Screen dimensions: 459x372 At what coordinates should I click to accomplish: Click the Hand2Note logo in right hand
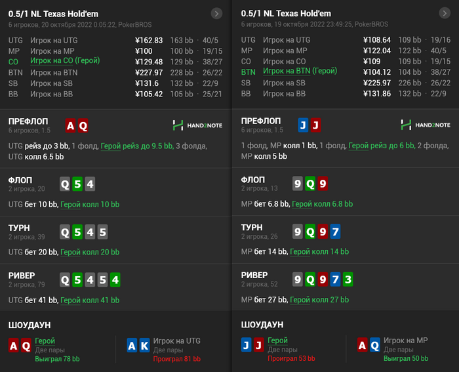[x=426, y=125]
